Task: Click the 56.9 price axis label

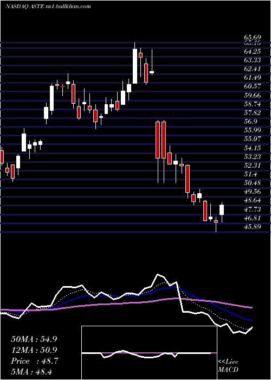Action: click(250, 122)
